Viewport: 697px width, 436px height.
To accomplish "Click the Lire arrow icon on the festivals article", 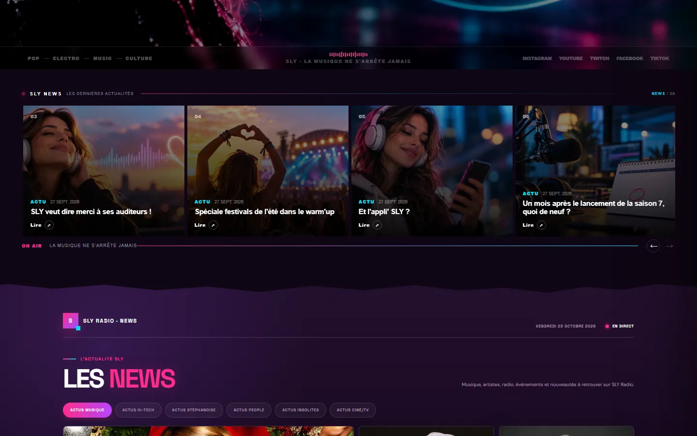I will 213,225.
